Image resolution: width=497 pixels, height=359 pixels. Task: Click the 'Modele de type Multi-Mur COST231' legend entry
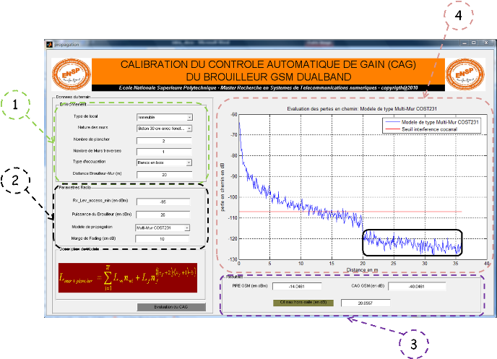[432, 122]
